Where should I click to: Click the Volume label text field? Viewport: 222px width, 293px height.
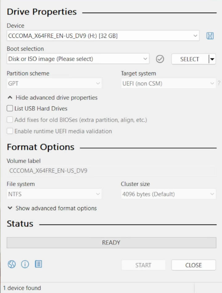coord(111,171)
